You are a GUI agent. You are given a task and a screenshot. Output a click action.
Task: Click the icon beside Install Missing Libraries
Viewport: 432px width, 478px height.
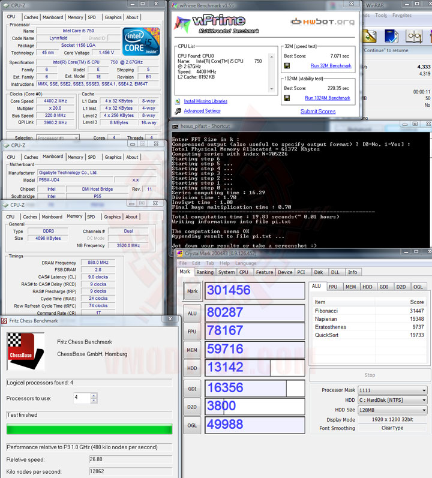pyautogui.click(x=178, y=101)
